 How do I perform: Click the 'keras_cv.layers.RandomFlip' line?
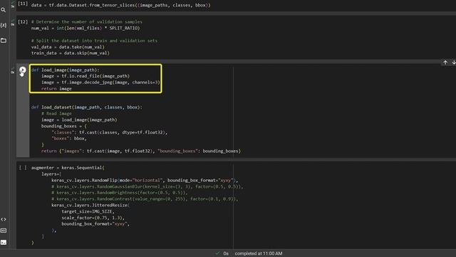click(145, 181)
